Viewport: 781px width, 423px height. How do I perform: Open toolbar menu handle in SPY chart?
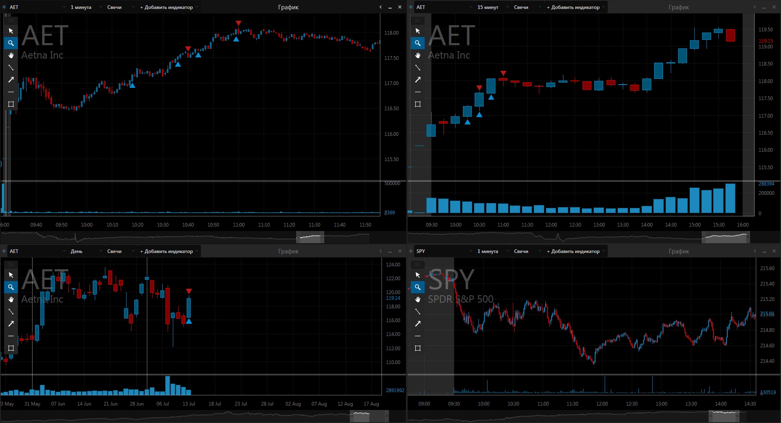(x=418, y=264)
